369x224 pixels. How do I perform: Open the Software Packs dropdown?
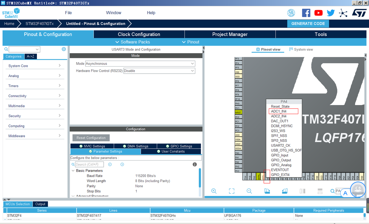coord(133,42)
